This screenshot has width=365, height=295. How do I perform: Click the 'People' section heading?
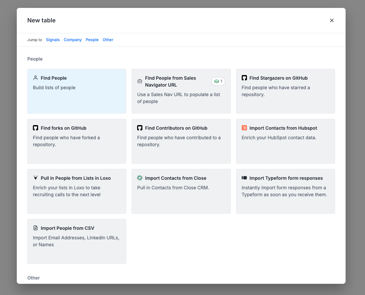35,59
